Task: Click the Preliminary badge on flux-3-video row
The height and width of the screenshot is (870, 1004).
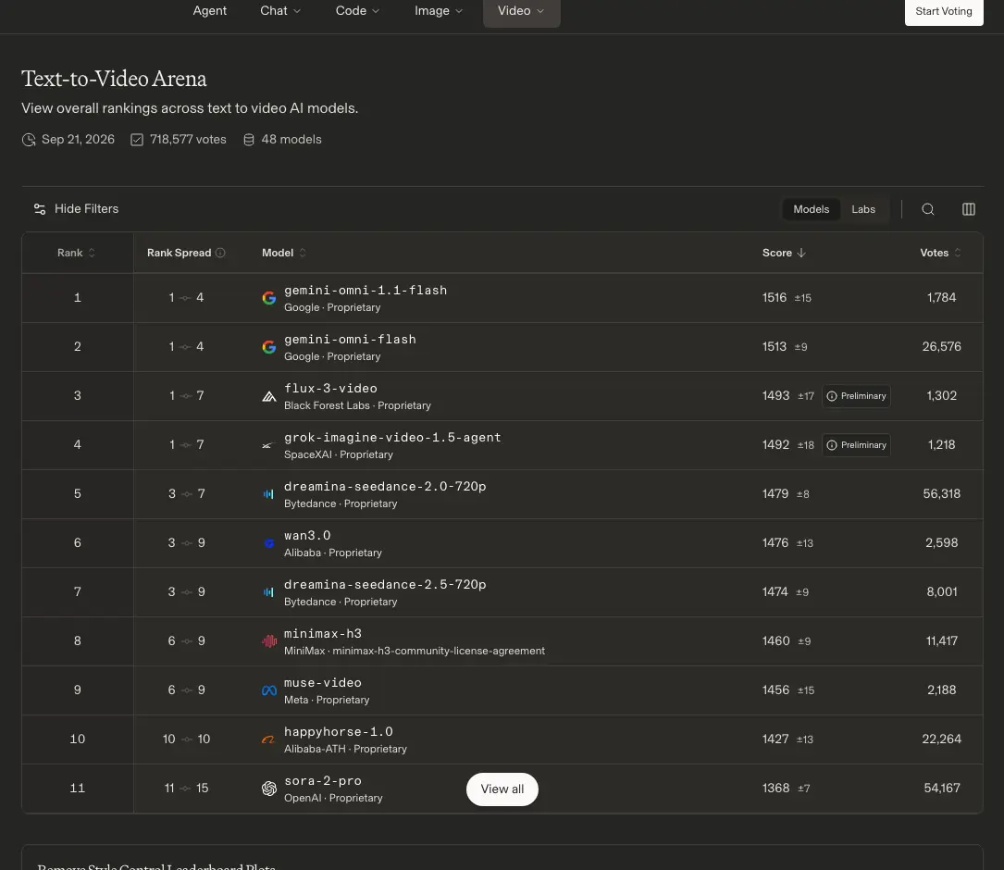Action: coord(856,396)
